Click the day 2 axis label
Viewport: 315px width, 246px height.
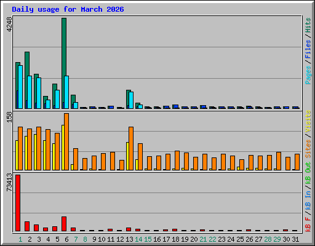[x=30, y=239]
